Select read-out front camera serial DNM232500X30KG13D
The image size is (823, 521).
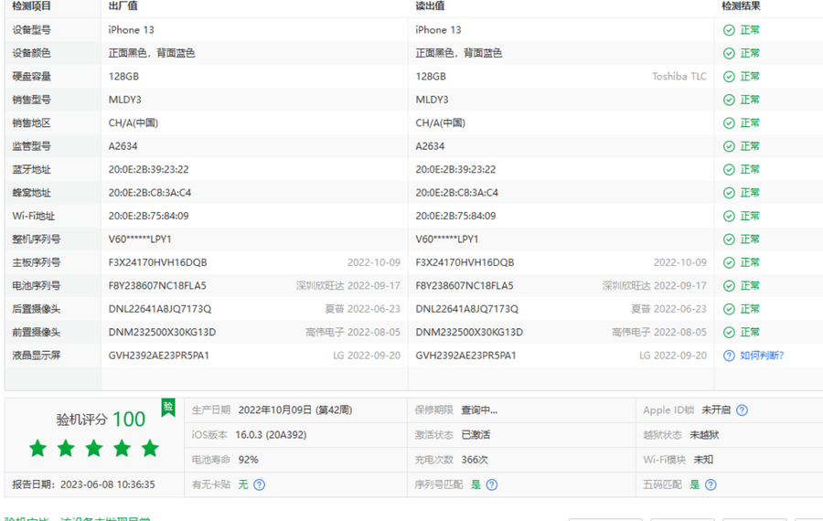(x=469, y=332)
